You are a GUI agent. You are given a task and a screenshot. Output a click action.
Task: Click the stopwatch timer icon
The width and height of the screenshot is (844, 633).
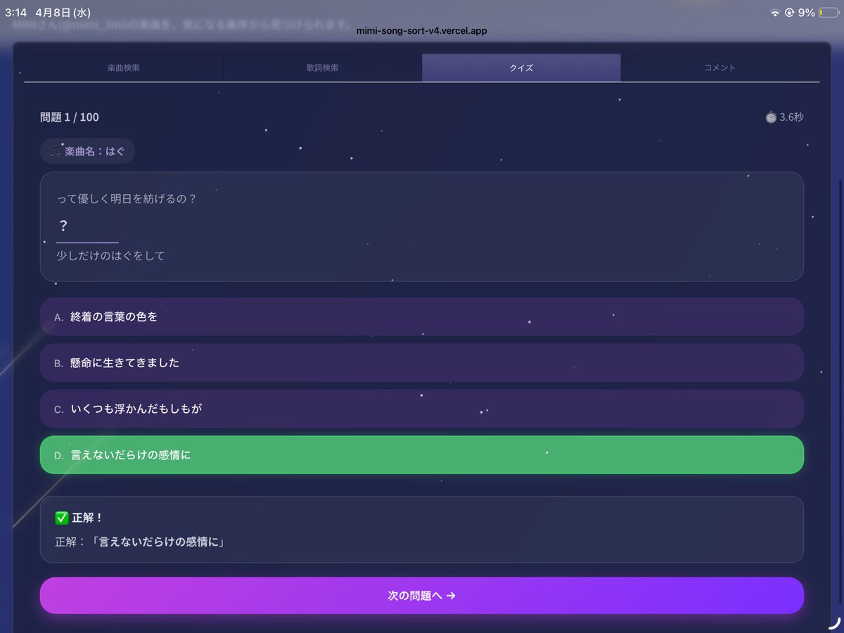click(x=771, y=117)
